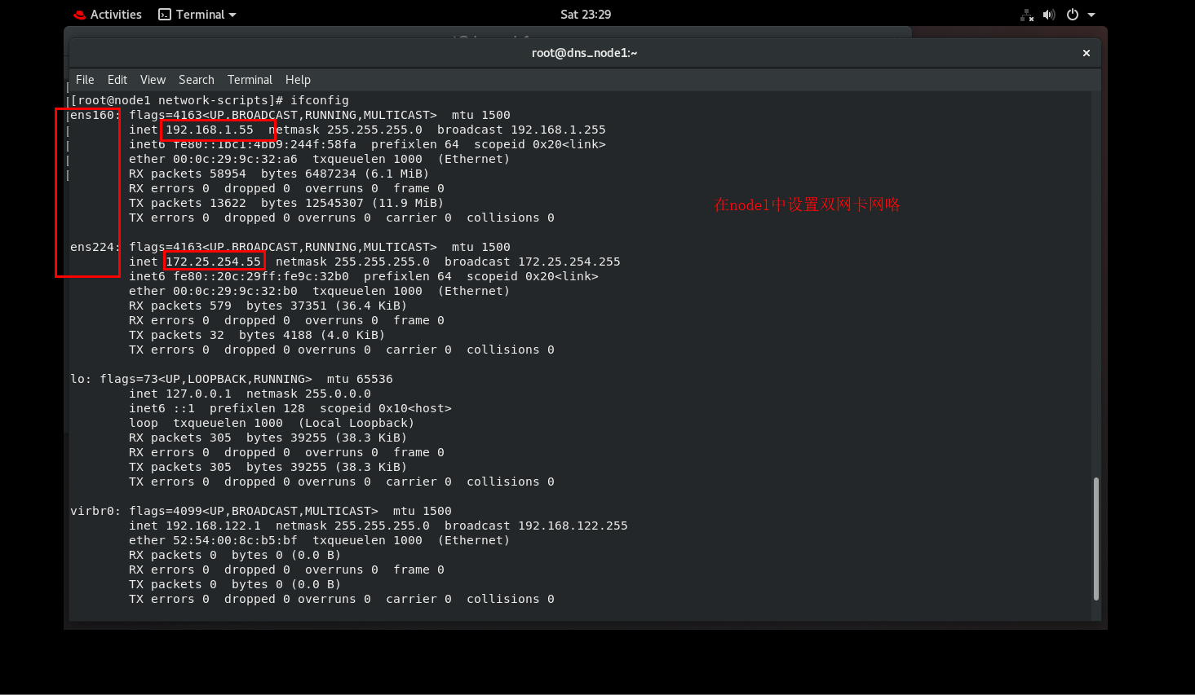Open the View menu
This screenshot has height=695, width=1195.
153,80
